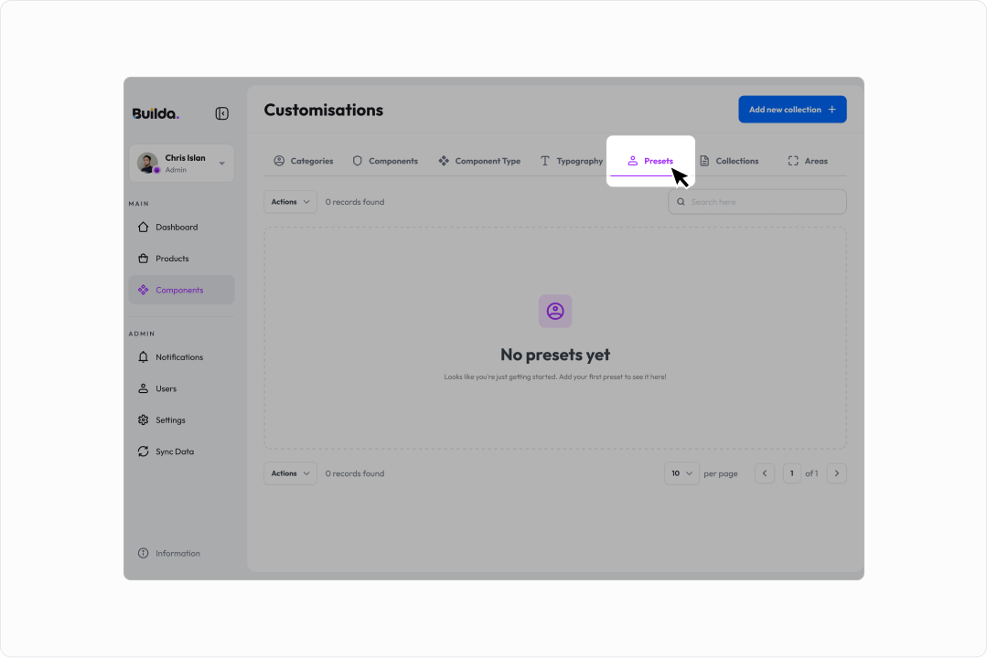Viewport: 987px width, 658px height.
Task: Click the page number 1 field
Action: (x=792, y=473)
